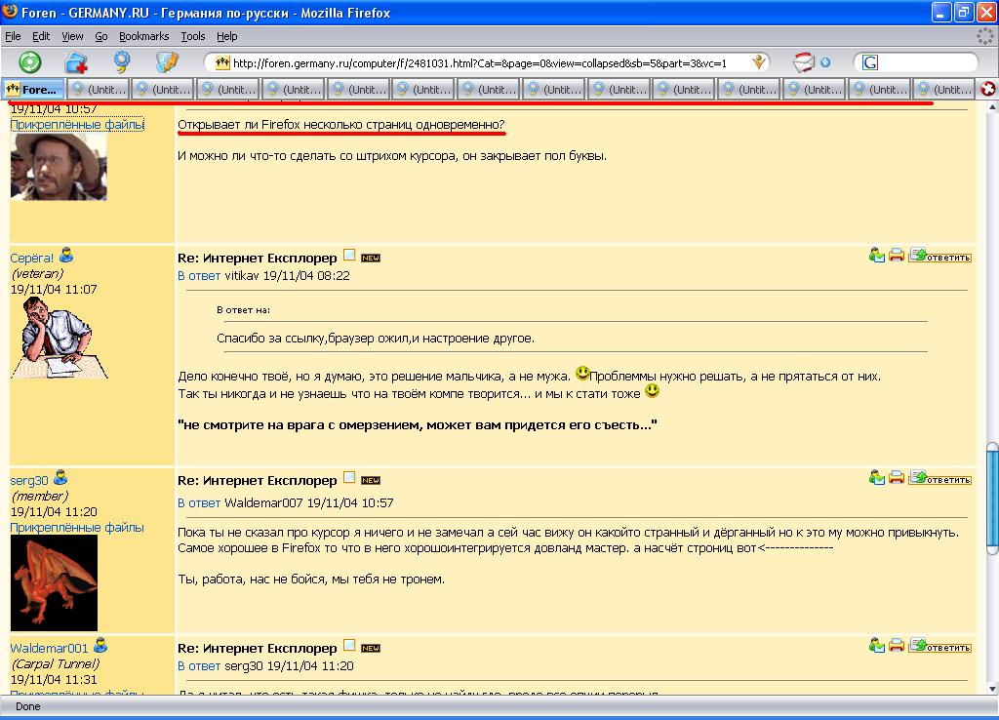Viewport: 999px width, 720px height.
Task: Open Серёга! user profile link
Action: (x=32, y=259)
